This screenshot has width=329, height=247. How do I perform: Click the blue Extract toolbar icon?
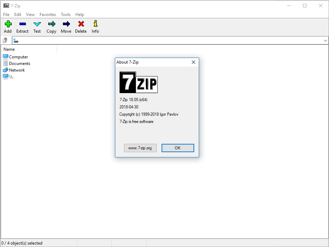tap(23, 24)
